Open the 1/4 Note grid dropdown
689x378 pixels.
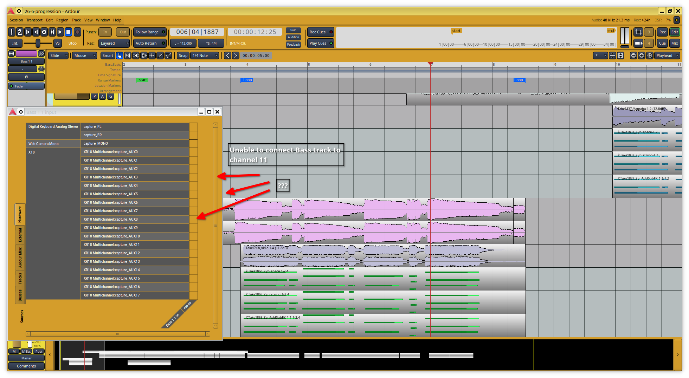pyautogui.click(x=205, y=56)
